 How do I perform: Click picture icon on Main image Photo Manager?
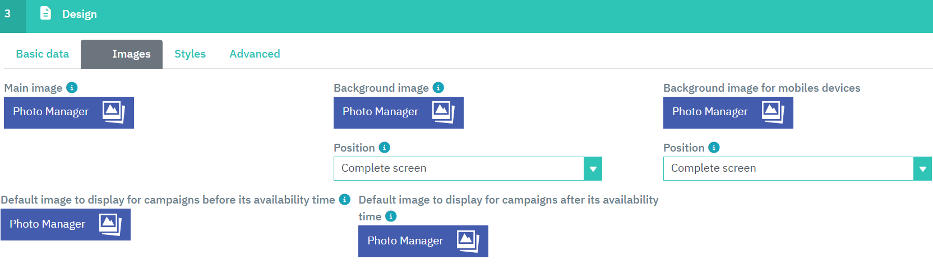coord(113,112)
